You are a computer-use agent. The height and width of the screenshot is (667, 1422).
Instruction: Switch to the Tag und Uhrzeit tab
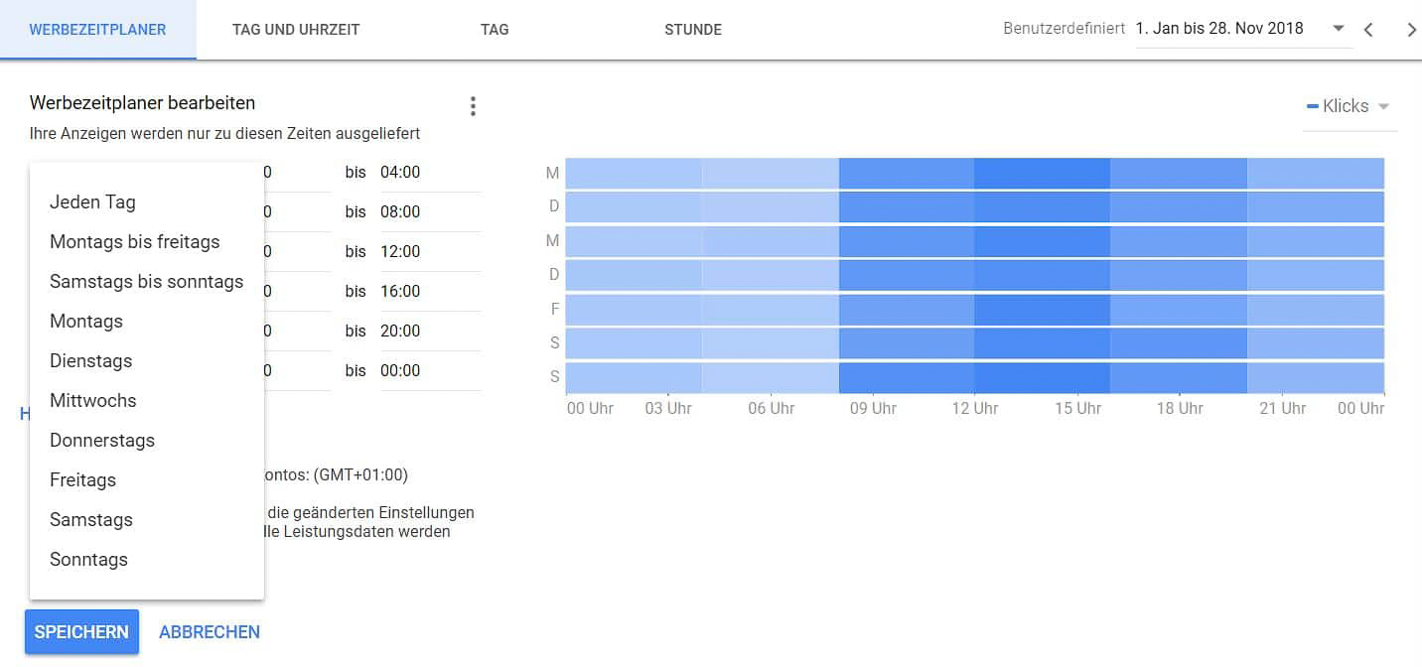tap(296, 30)
